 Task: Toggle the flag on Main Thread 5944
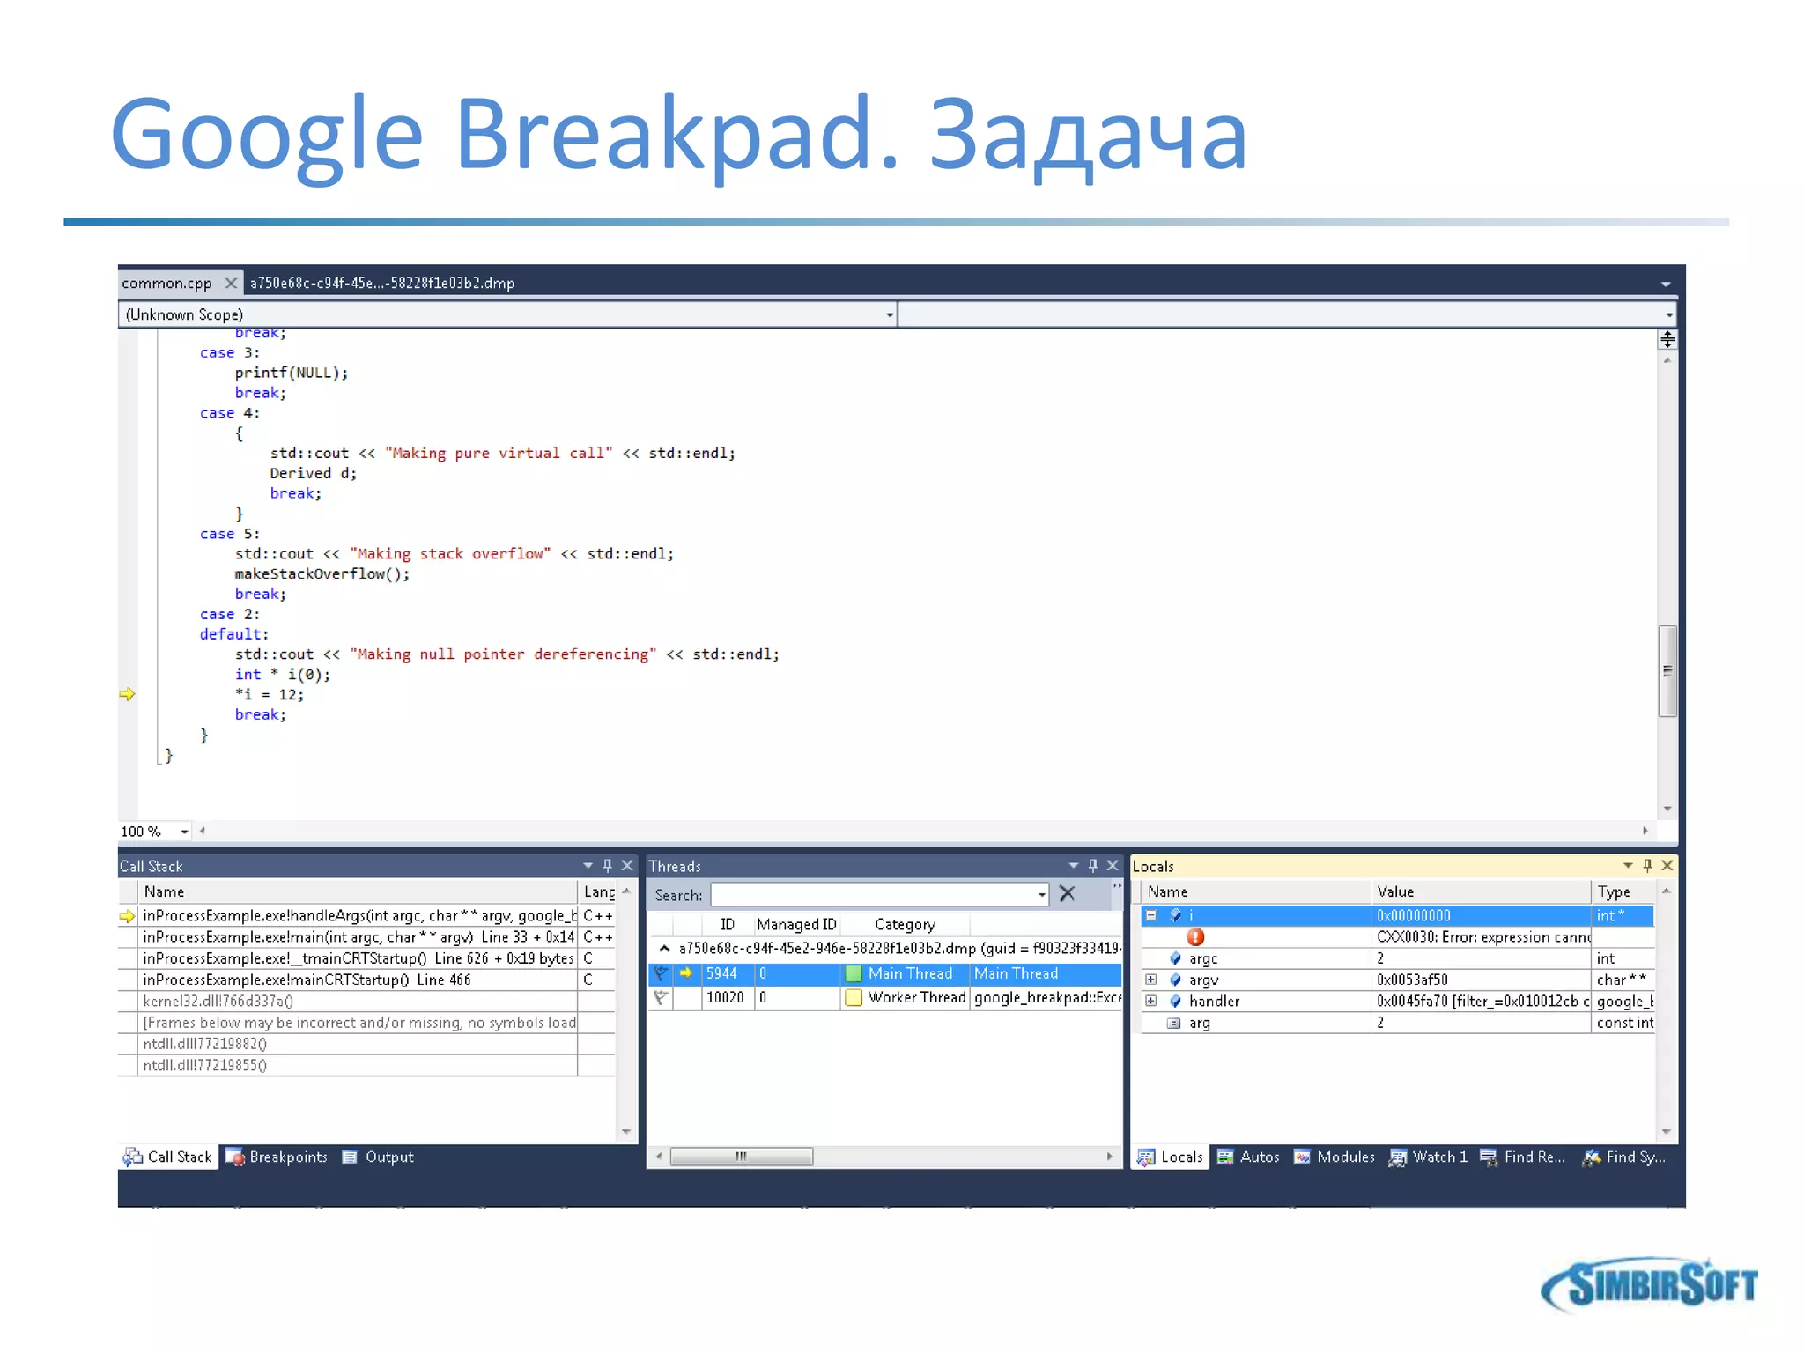point(661,974)
